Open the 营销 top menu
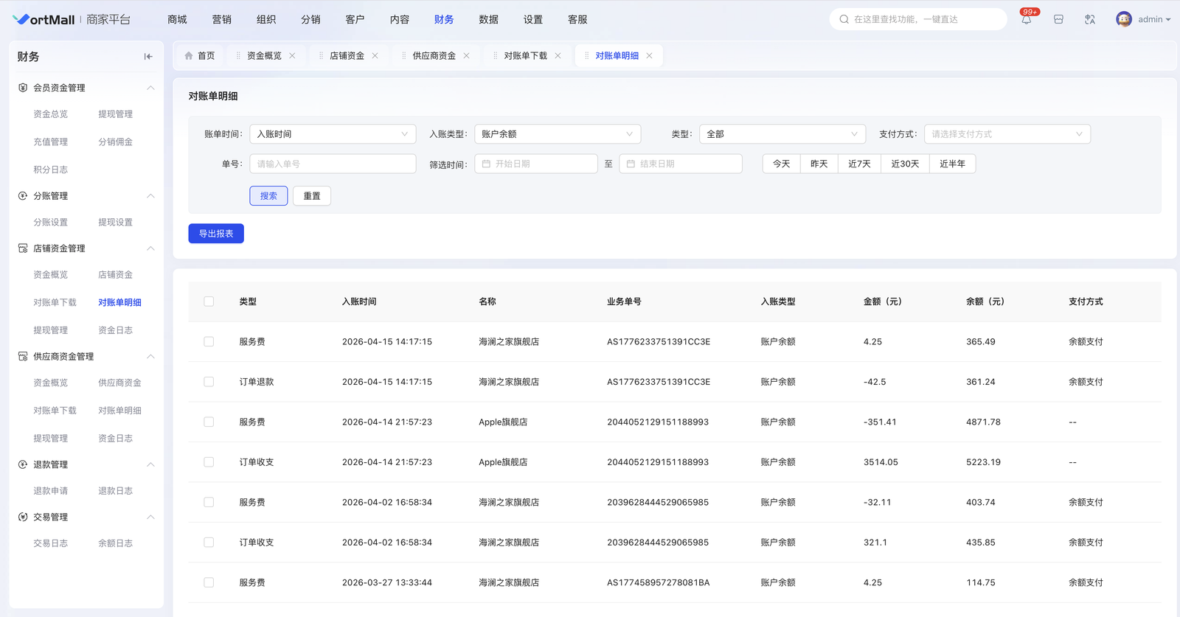The height and width of the screenshot is (617, 1180). [221, 20]
